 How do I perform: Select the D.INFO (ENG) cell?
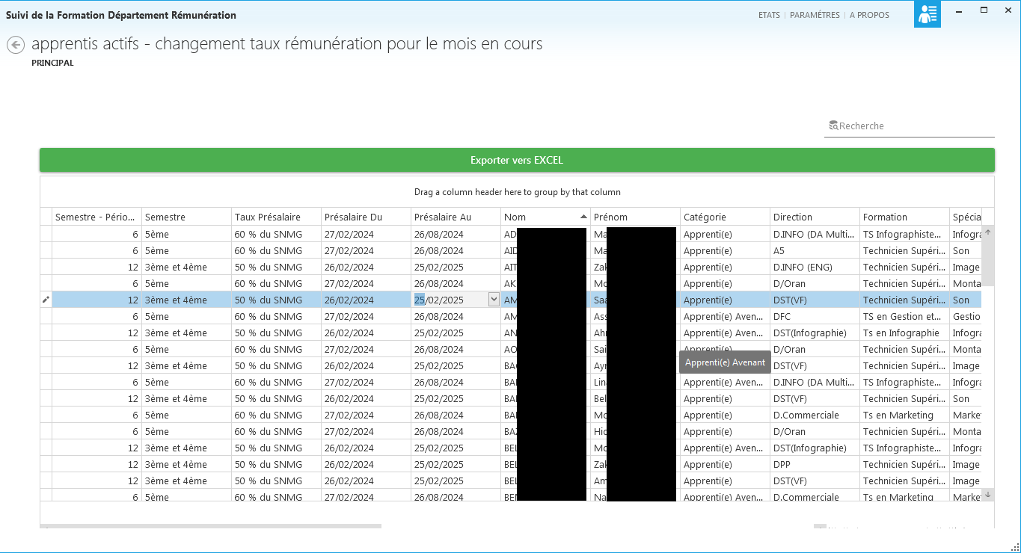coord(815,267)
